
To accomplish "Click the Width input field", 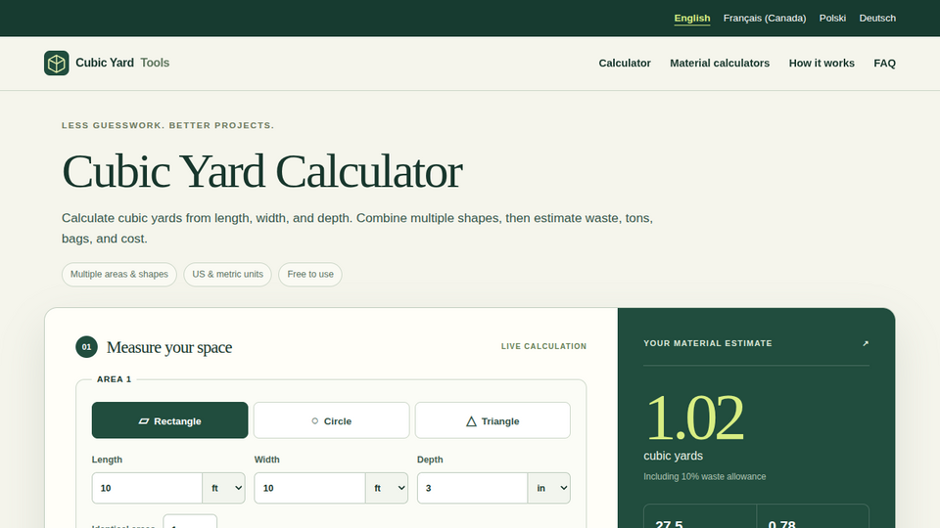I will tap(310, 488).
